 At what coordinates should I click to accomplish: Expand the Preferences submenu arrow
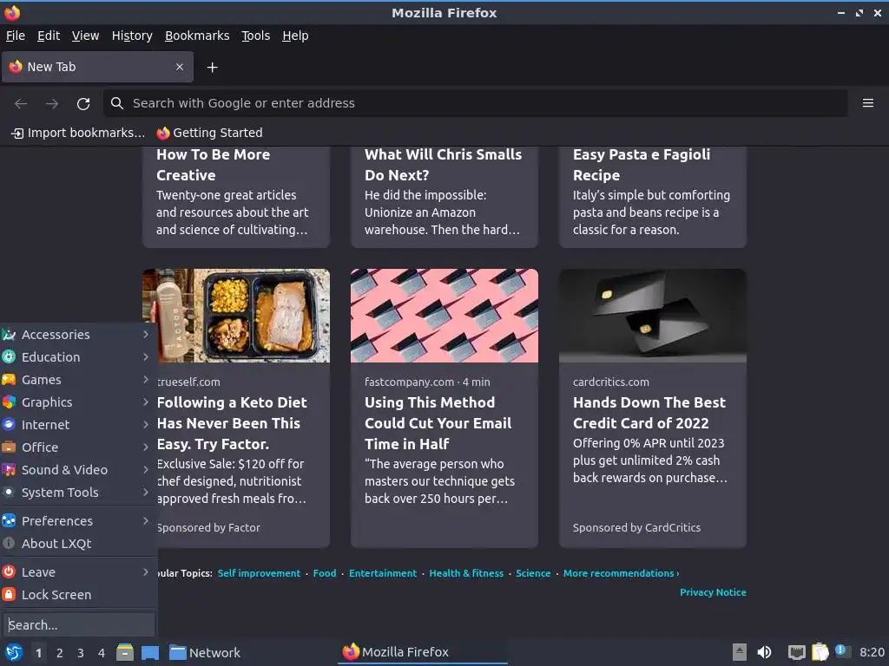tap(146, 520)
